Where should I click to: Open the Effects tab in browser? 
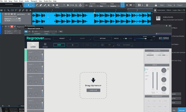[x=169, y=10]
